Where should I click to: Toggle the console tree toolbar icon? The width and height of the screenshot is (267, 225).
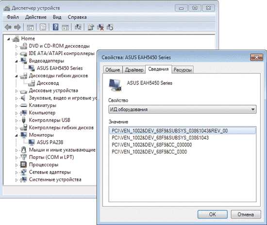point(30,27)
